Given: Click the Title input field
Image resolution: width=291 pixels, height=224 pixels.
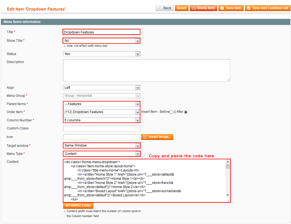Looking at the screenshot, I should click(102, 32).
